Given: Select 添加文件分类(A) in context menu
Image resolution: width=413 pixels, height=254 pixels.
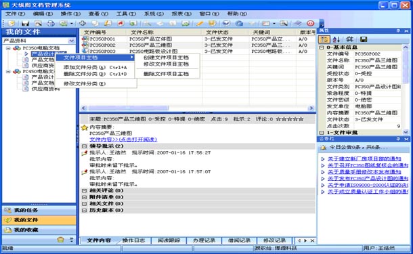Looking at the screenshot, I should click(x=95, y=68).
